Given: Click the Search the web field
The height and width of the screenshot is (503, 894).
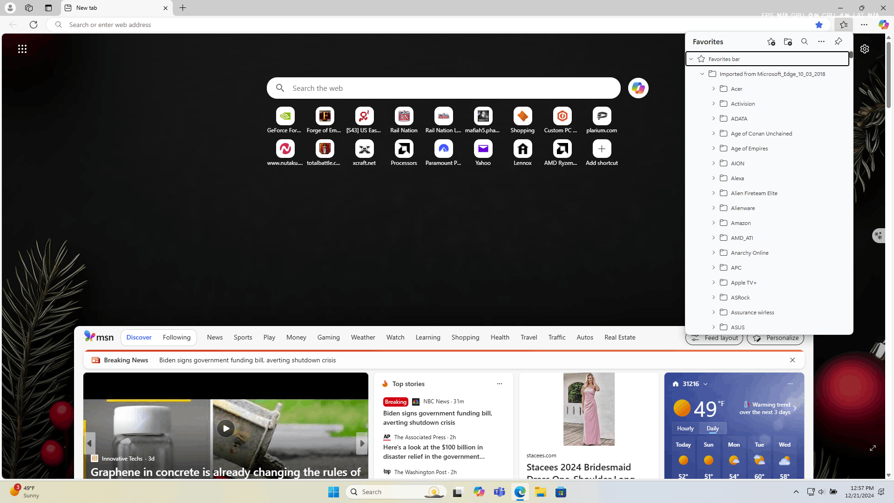Looking at the screenshot, I should tap(443, 88).
